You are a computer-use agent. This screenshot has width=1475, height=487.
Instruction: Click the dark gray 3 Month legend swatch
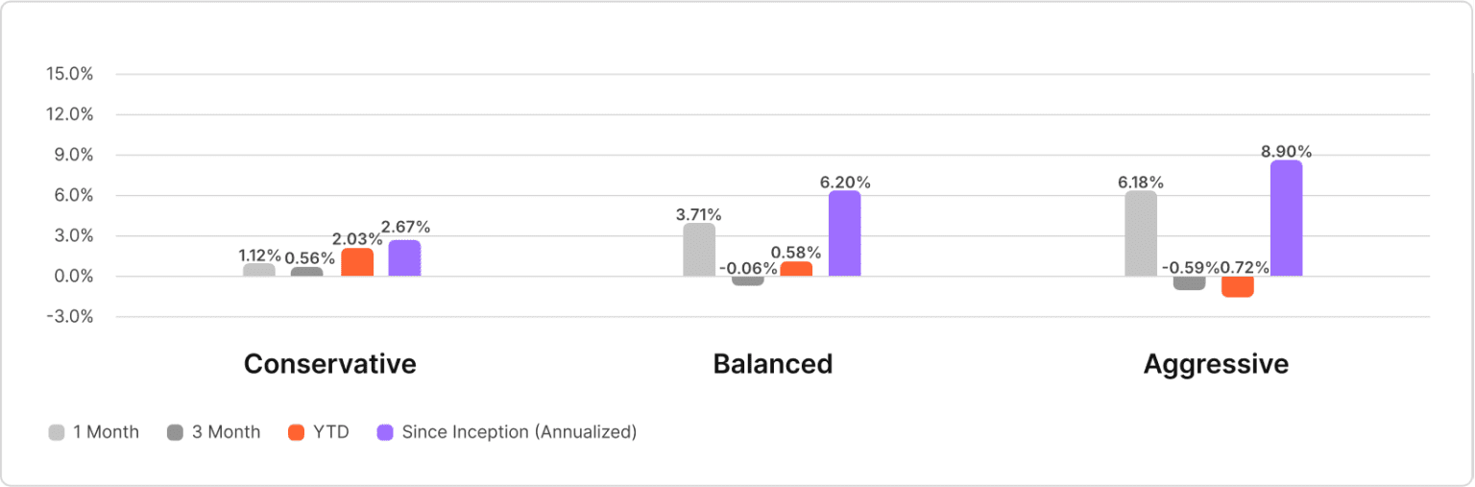point(176,432)
